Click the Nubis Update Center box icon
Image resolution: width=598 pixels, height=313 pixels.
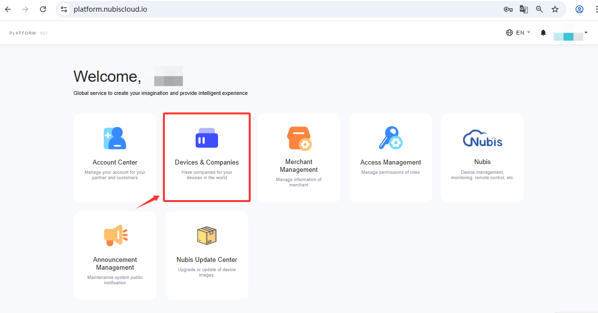pyautogui.click(x=207, y=236)
